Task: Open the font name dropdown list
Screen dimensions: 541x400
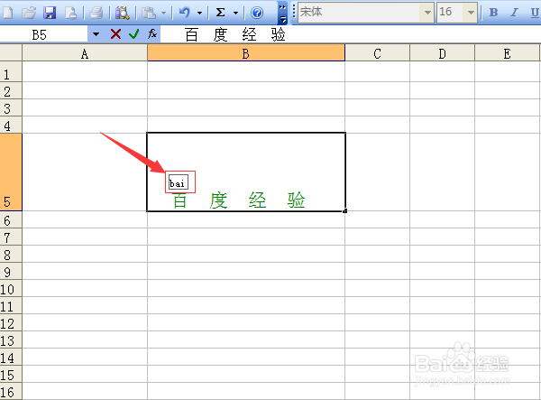Action: 427,13
